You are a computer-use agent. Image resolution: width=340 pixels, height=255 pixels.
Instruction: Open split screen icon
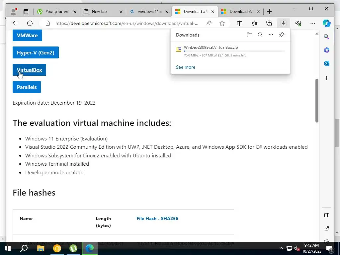point(239,23)
